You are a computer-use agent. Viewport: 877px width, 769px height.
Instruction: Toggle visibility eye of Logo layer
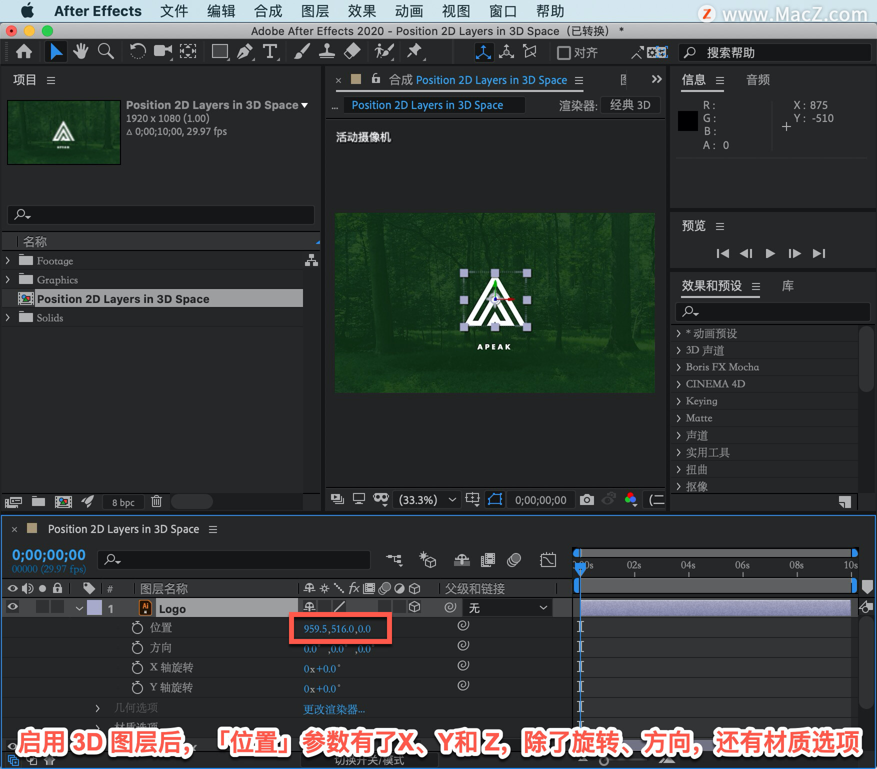(12, 607)
